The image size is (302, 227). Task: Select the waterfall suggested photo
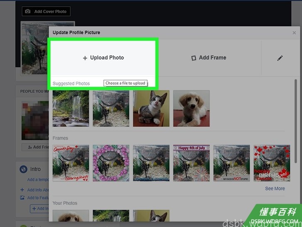click(x=71, y=109)
